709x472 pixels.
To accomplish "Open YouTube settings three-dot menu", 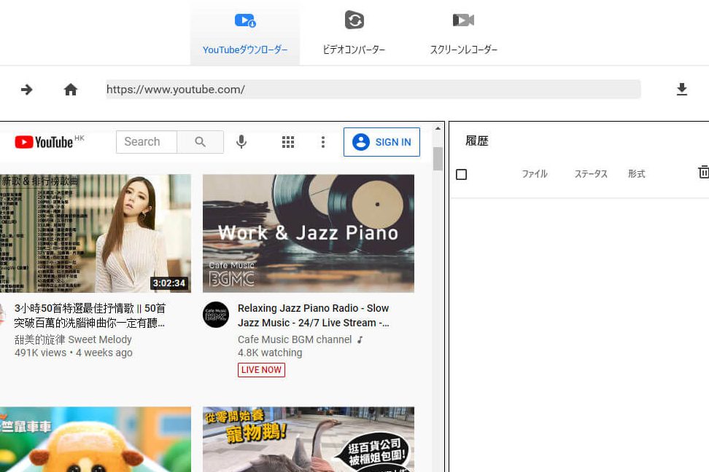I will (323, 142).
